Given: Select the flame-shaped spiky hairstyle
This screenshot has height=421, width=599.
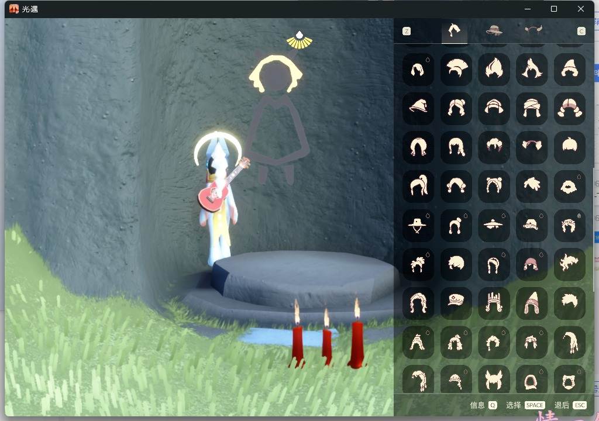Looking at the screenshot, I should click(494, 69).
